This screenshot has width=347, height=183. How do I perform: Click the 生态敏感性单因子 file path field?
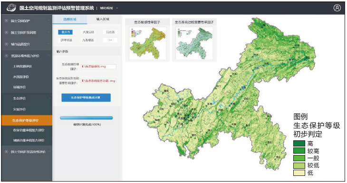click(98, 66)
